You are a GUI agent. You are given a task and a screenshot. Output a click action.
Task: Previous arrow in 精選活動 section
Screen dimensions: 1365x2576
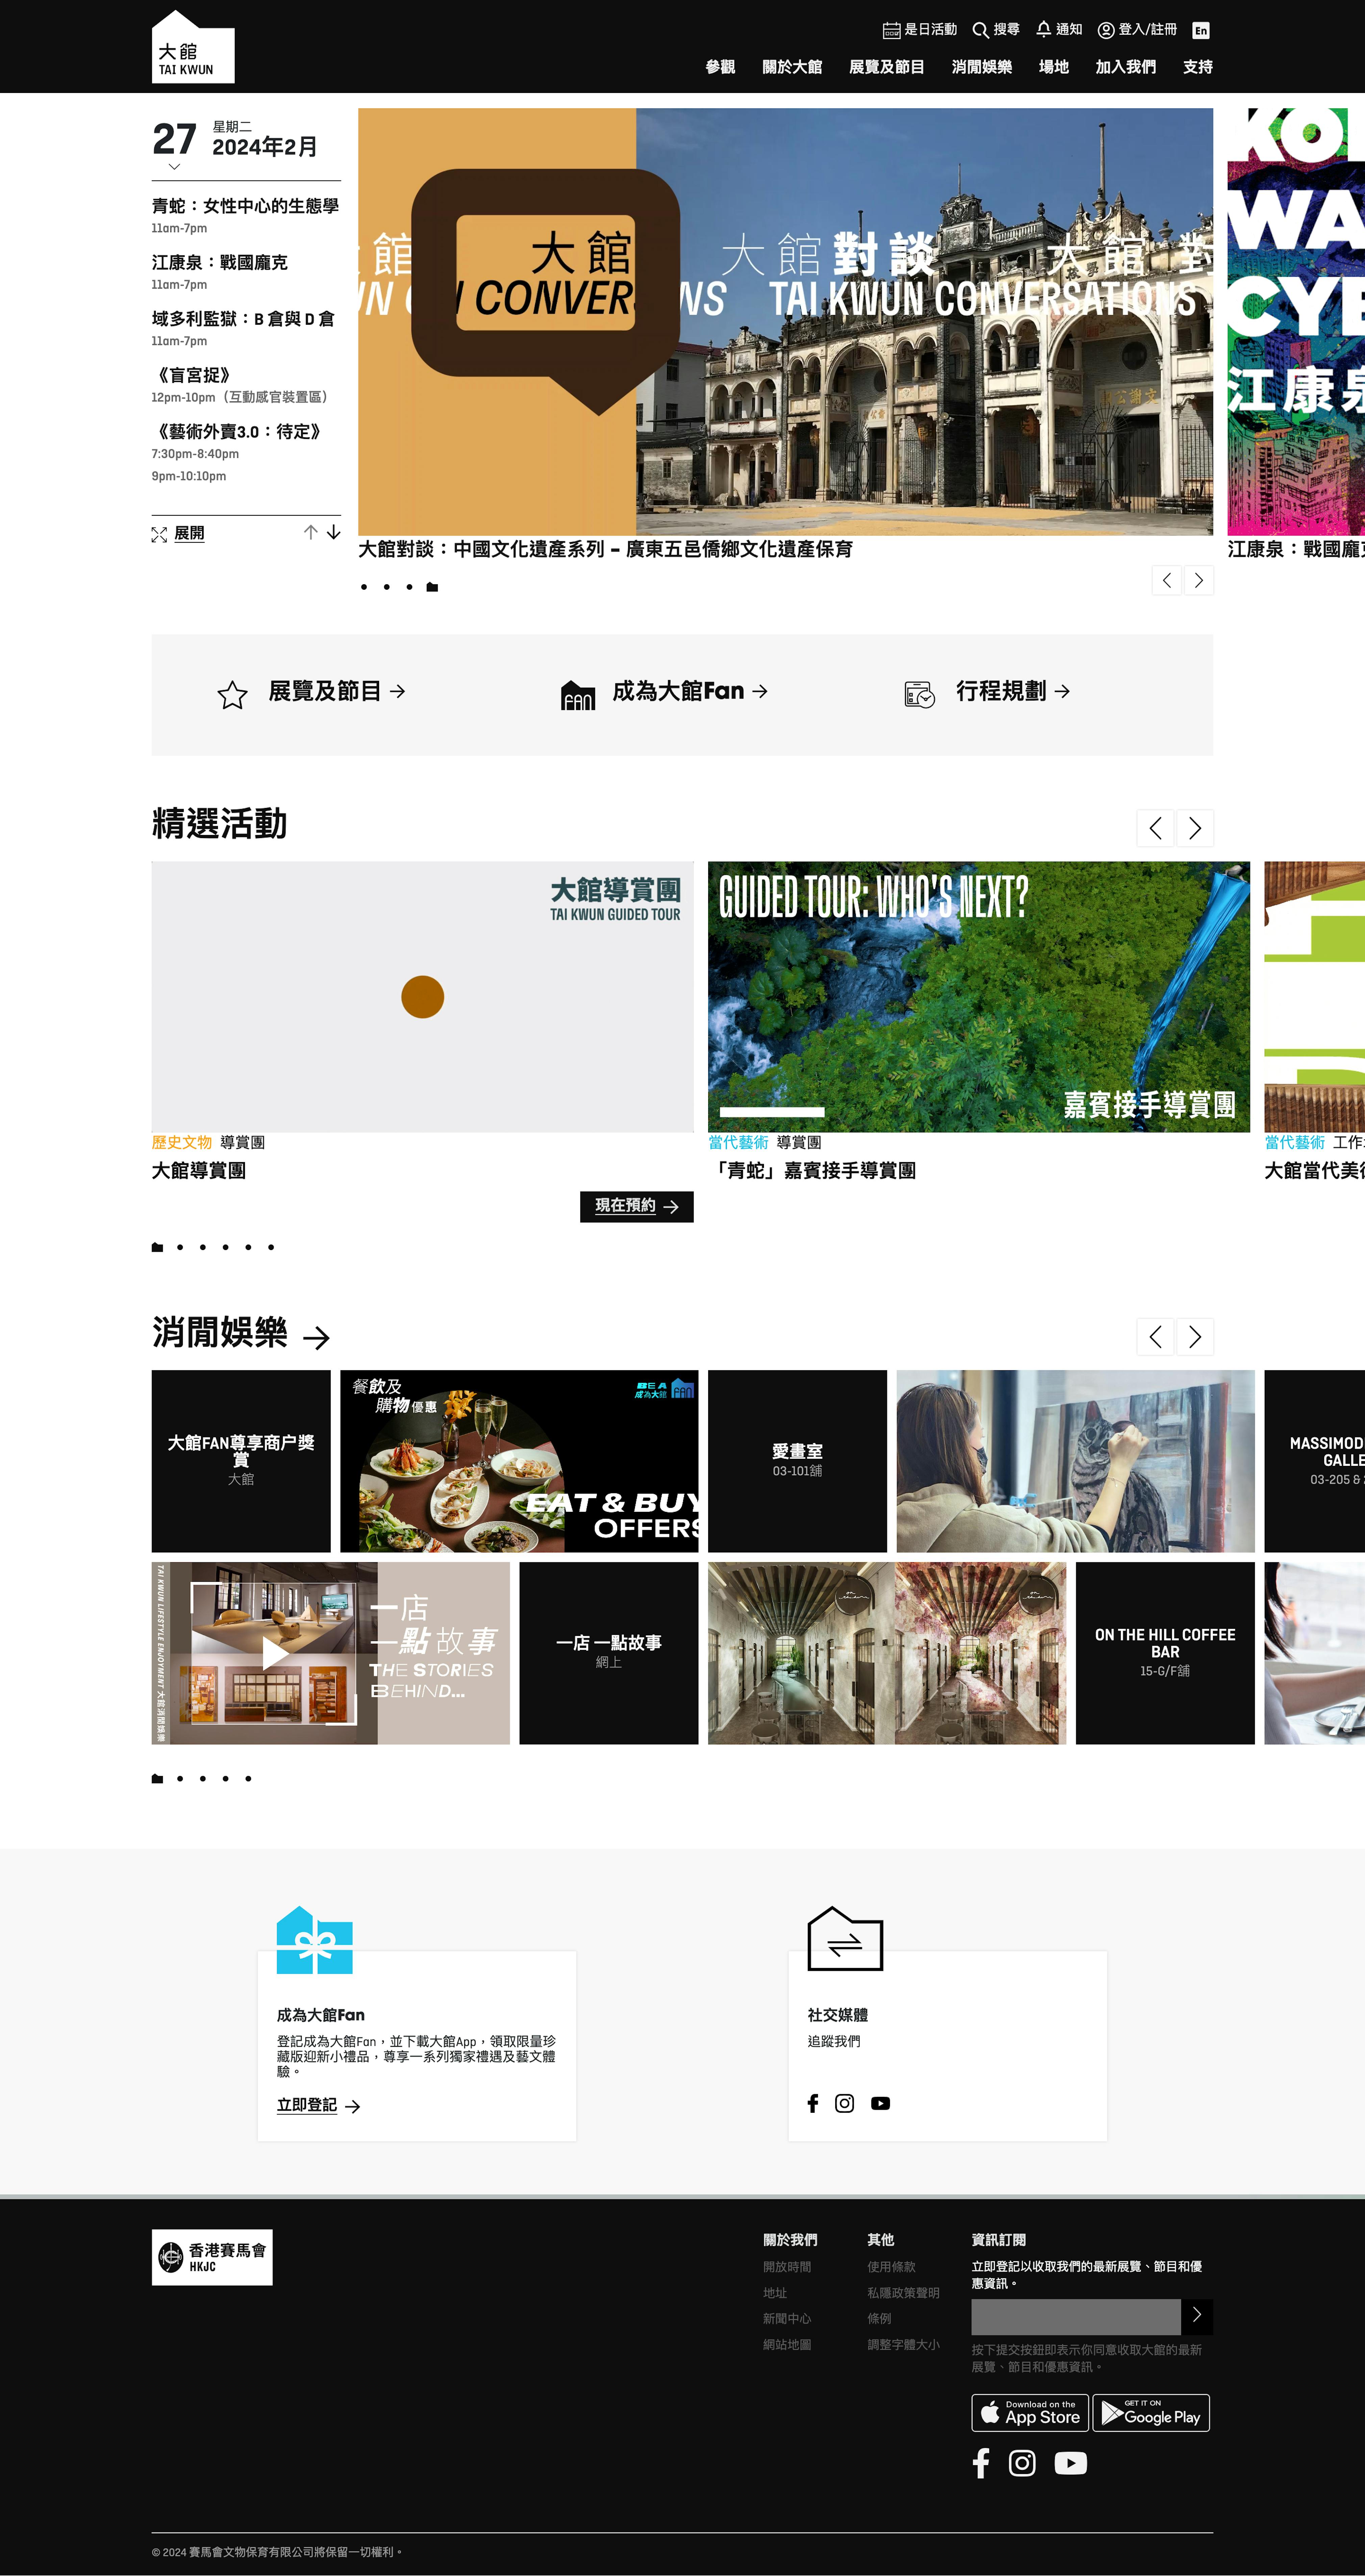pyautogui.click(x=1155, y=828)
